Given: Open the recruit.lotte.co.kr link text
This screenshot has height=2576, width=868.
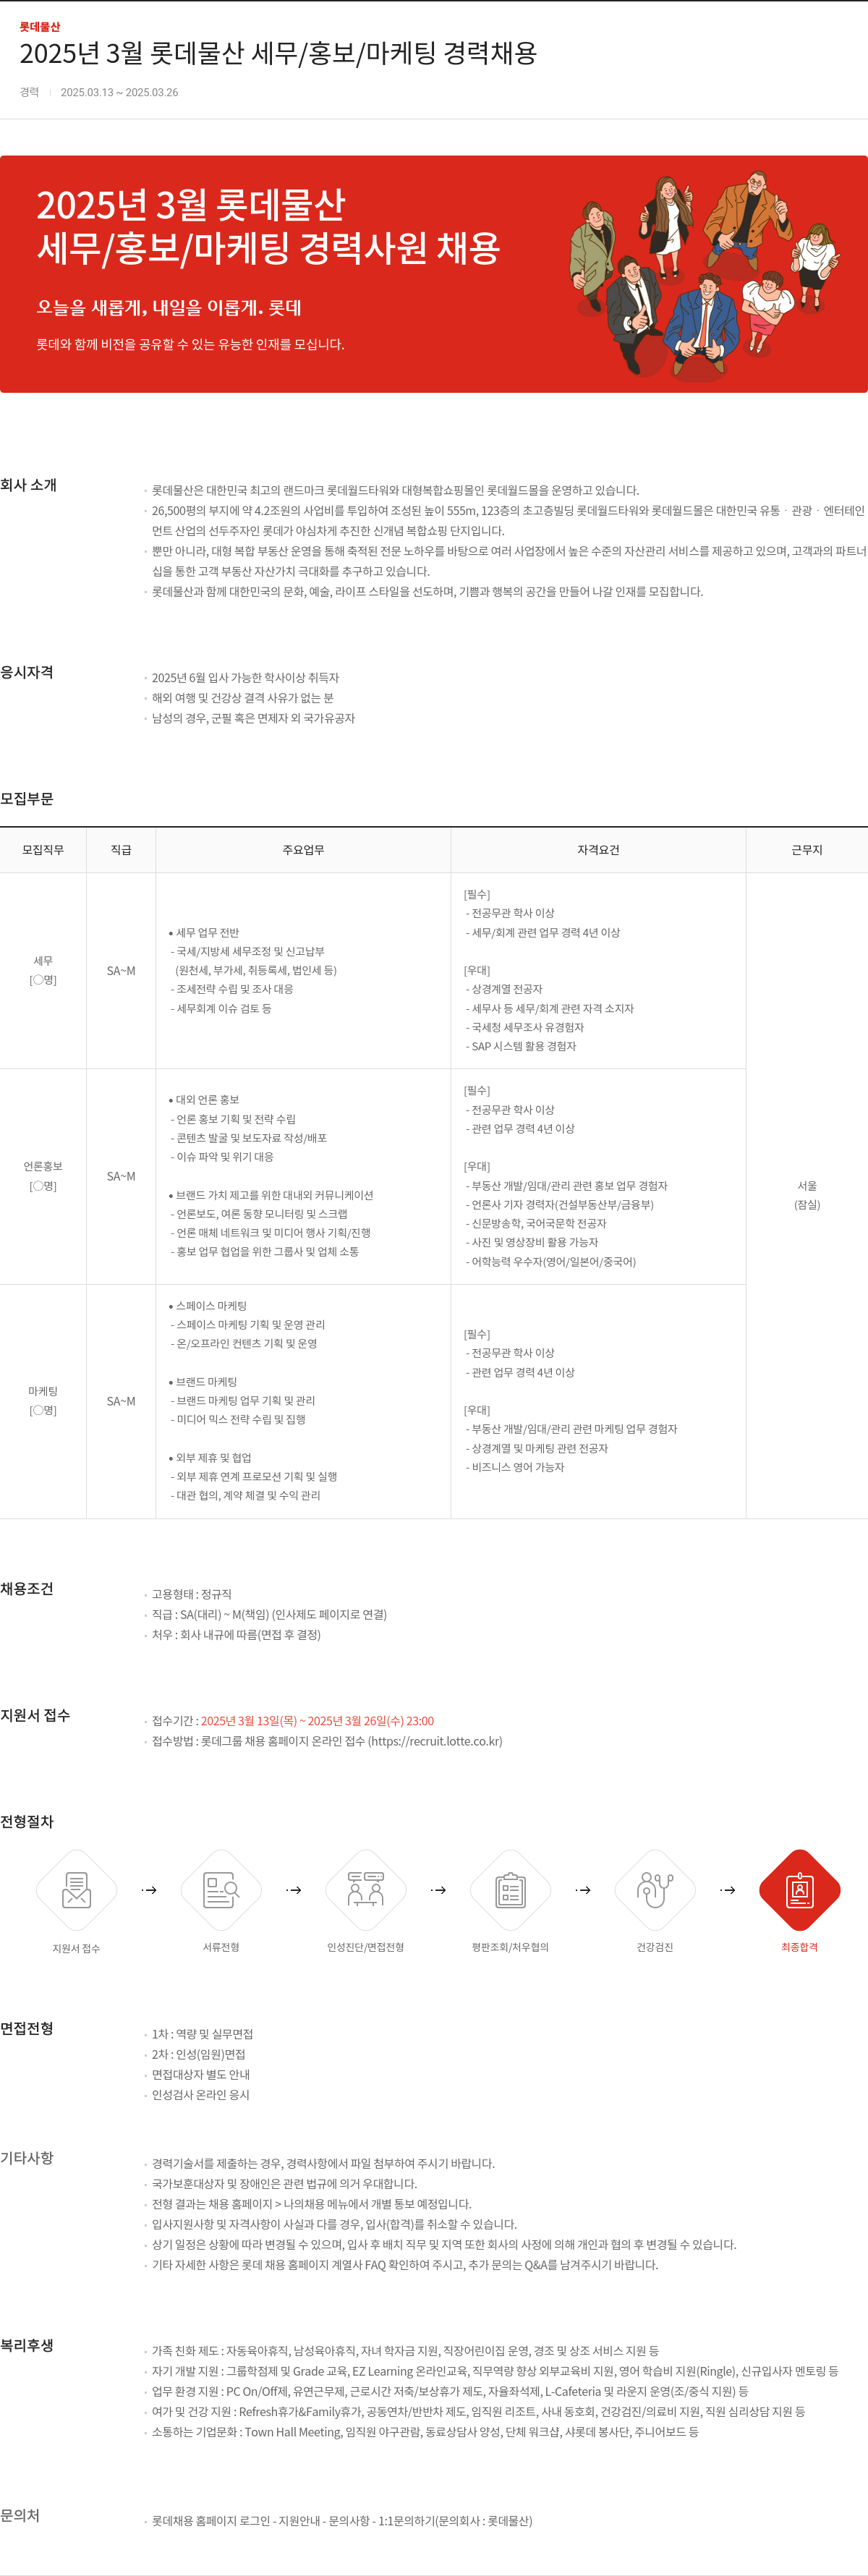Looking at the screenshot, I should click(x=434, y=1742).
